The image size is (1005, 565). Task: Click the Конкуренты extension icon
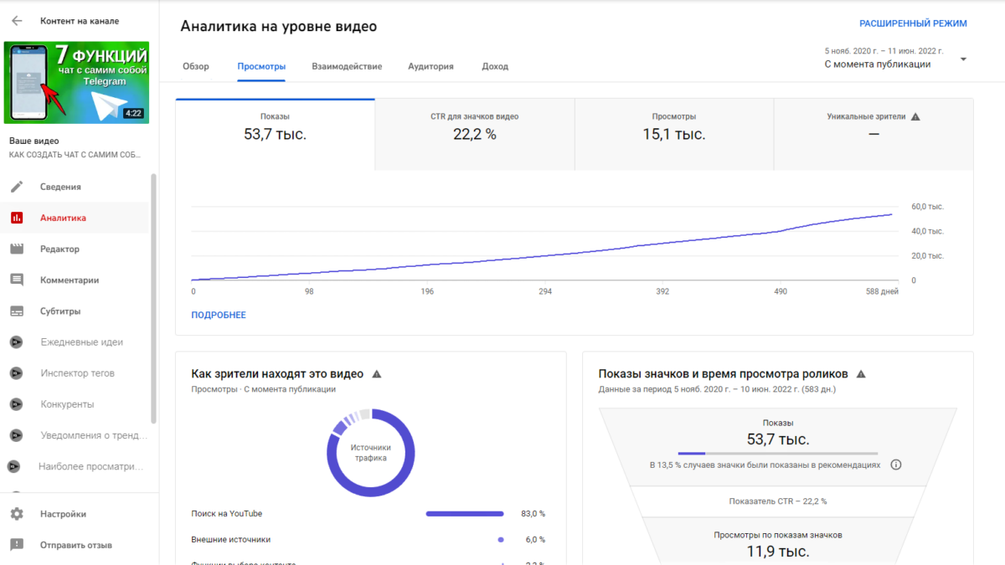click(16, 404)
